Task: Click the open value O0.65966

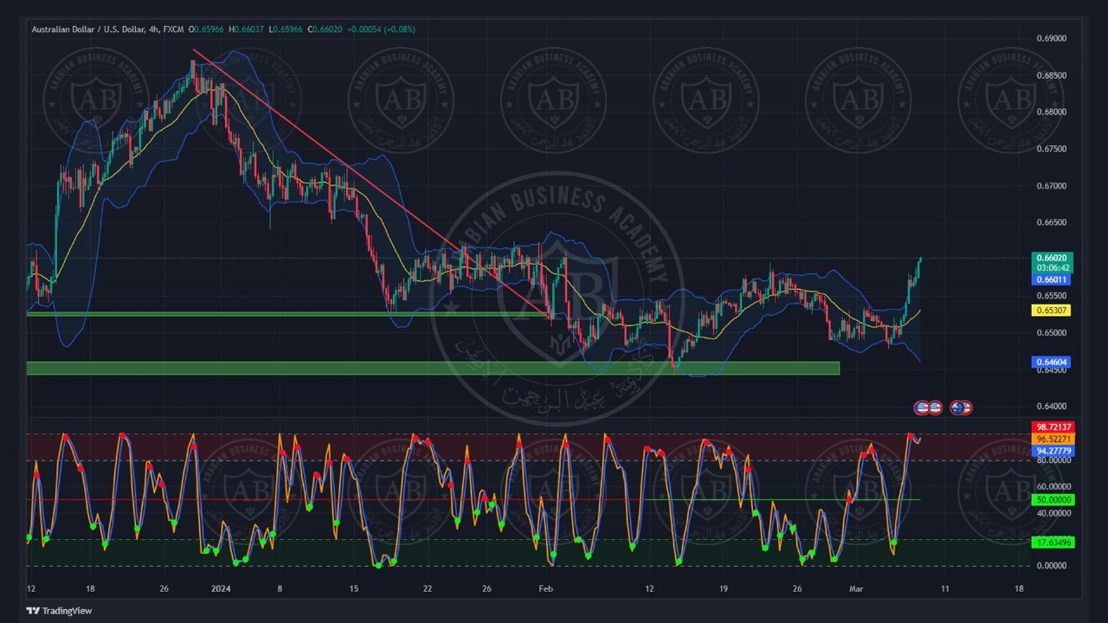Action: (x=207, y=29)
